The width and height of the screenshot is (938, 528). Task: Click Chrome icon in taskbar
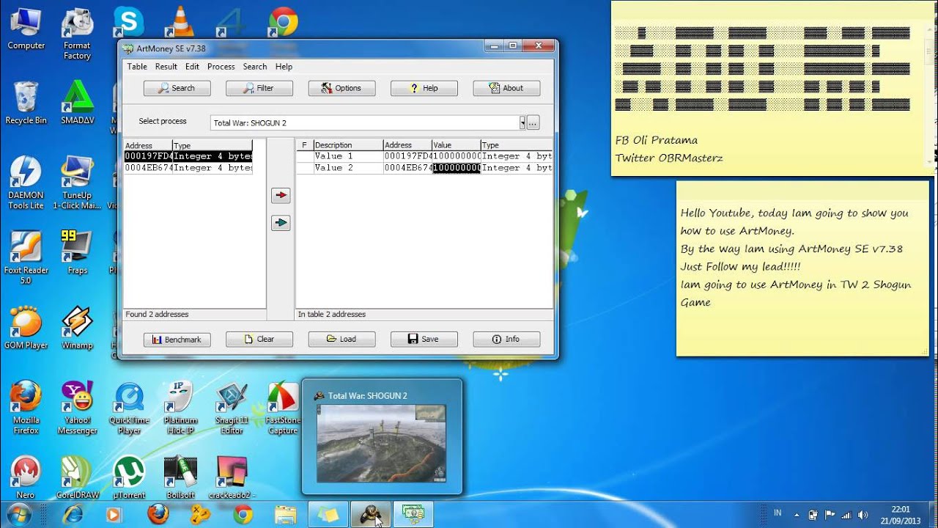pyautogui.click(x=243, y=516)
